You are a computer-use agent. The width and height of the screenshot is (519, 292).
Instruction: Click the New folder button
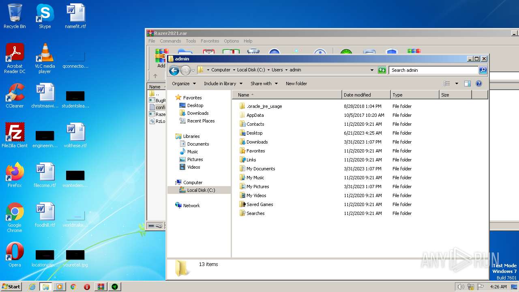pyautogui.click(x=296, y=84)
